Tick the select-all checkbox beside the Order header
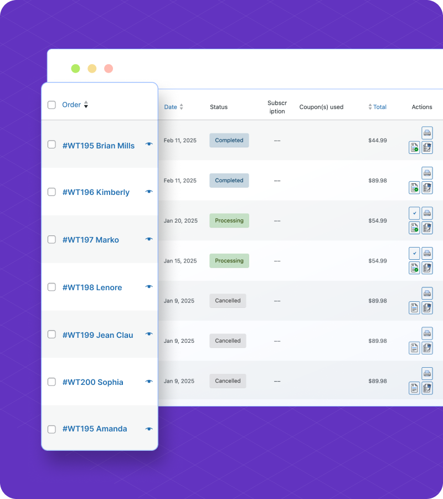Image resolution: width=443 pixels, height=499 pixels. click(x=51, y=105)
